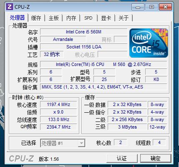179x167 pixels.
Task: Switch to the 关于 tab
Action: [124, 18]
